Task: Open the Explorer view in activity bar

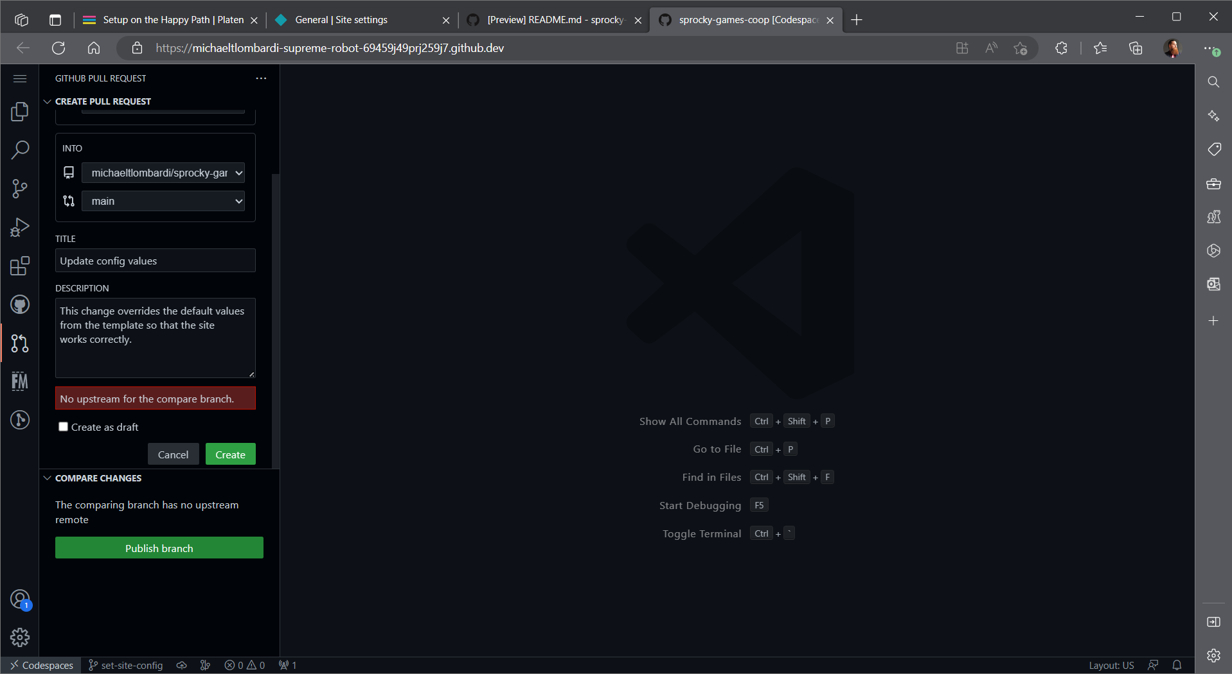Action: (x=20, y=112)
